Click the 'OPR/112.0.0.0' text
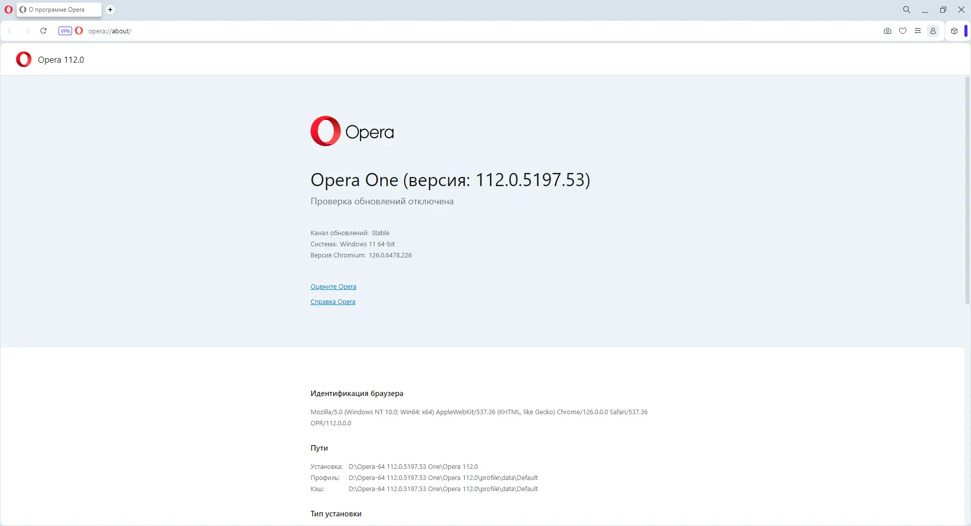The width and height of the screenshot is (971, 526). pyautogui.click(x=331, y=423)
